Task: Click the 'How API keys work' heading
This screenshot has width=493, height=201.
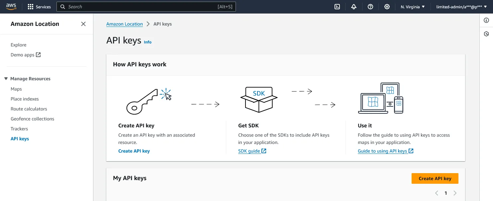Action: tap(140, 64)
